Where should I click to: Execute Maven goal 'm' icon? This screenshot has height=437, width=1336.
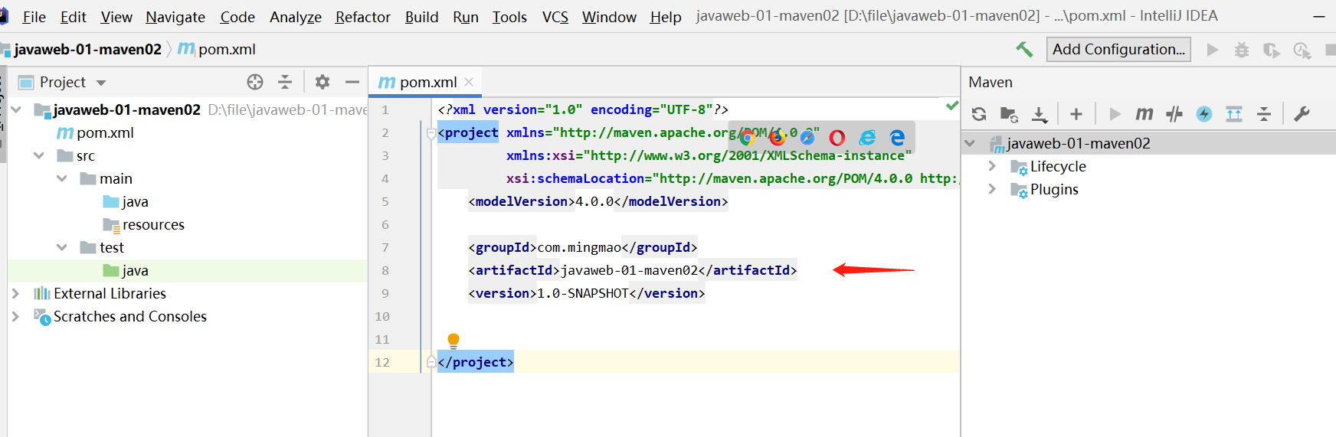(x=1144, y=114)
